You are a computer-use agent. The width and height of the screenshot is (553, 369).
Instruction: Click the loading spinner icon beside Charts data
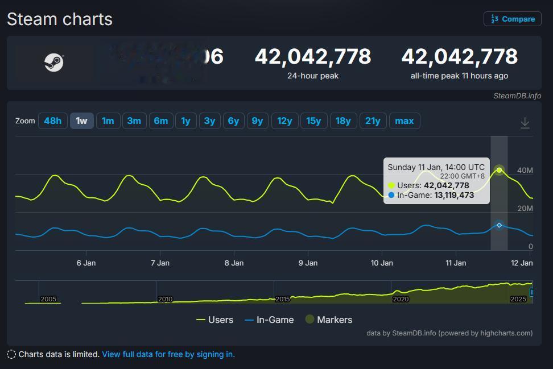[x=11, y=354]
